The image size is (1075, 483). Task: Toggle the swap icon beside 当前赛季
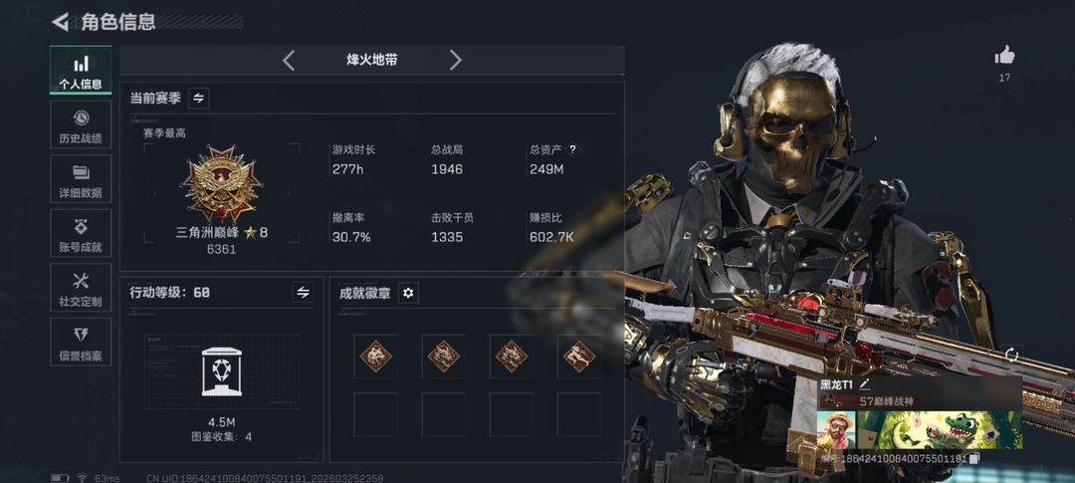pyautogui.click(x=198, y=99)
